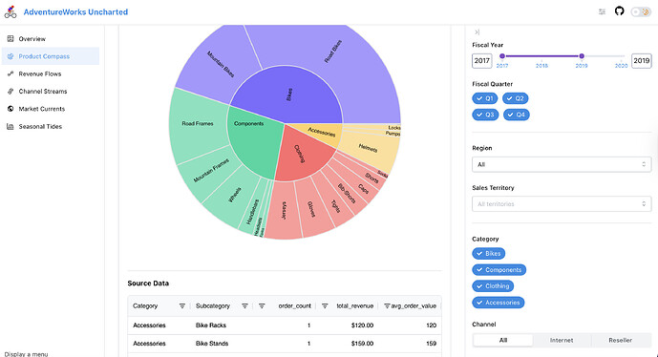Uncheck the Bikes category chip
This screenshot has width=658, height=357.
click(x=488, y=253)
